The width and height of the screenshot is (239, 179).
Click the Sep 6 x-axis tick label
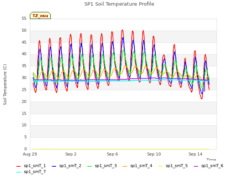pos(112,154)
